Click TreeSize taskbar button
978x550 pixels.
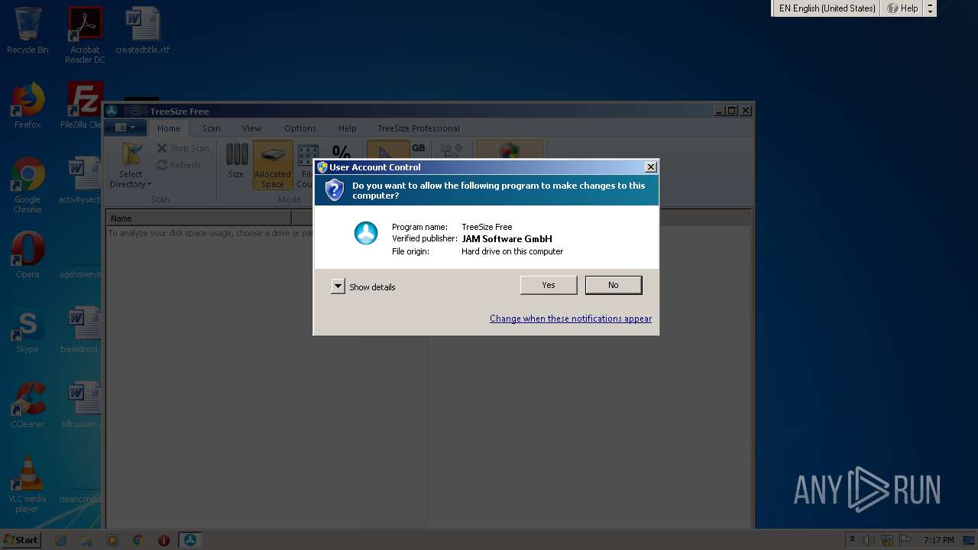189,540
